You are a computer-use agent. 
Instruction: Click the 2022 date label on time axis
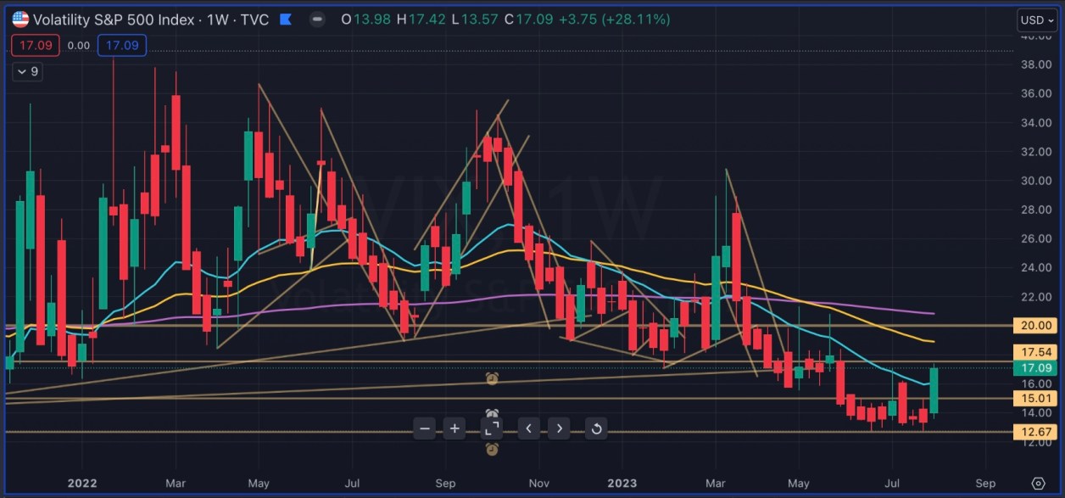click(83, 484)
